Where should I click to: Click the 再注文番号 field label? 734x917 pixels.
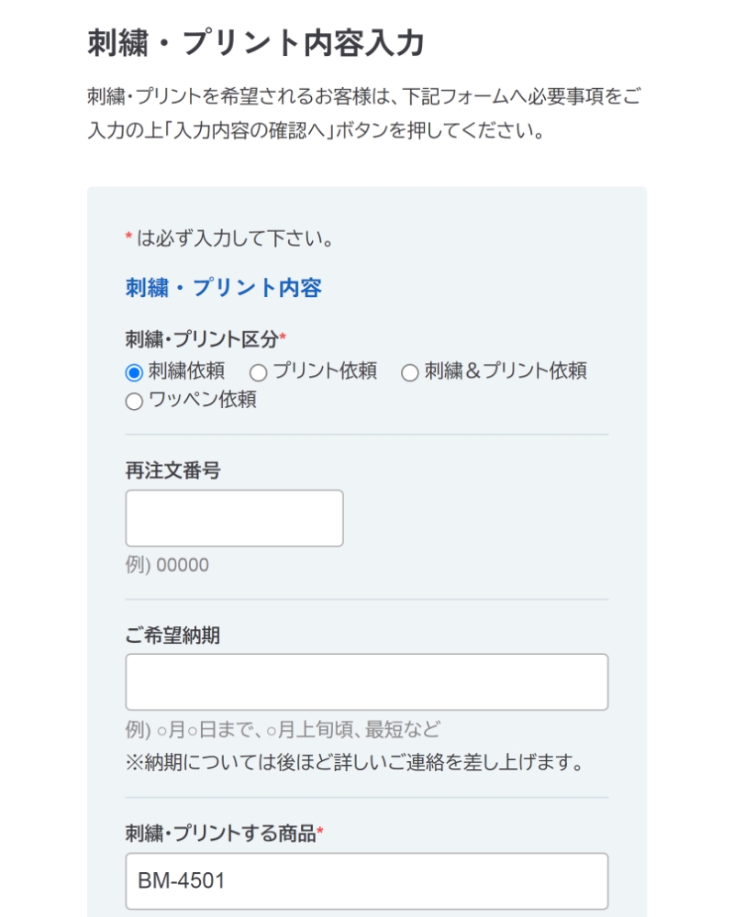172,471
